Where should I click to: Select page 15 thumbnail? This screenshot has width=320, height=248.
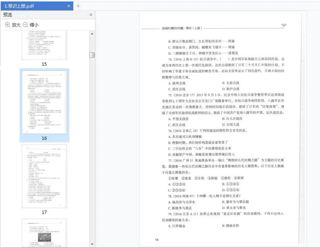click(x=44, y=45)
